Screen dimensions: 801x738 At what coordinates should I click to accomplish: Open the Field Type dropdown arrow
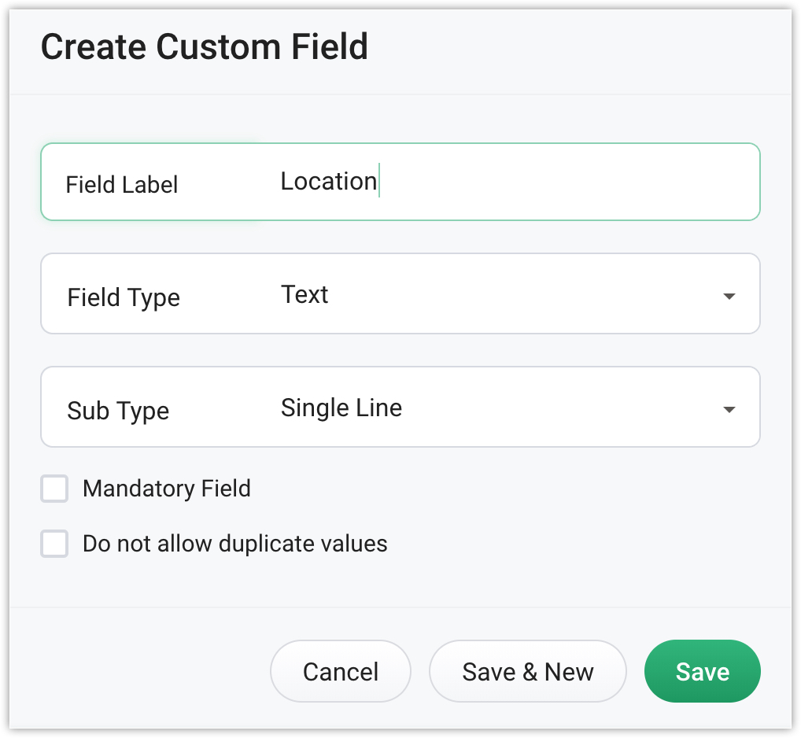(729, 297)
